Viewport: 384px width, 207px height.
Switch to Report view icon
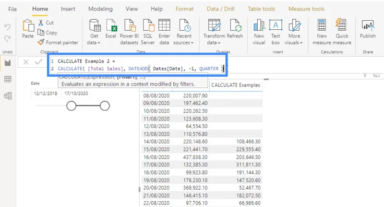[x=8, y=63]
